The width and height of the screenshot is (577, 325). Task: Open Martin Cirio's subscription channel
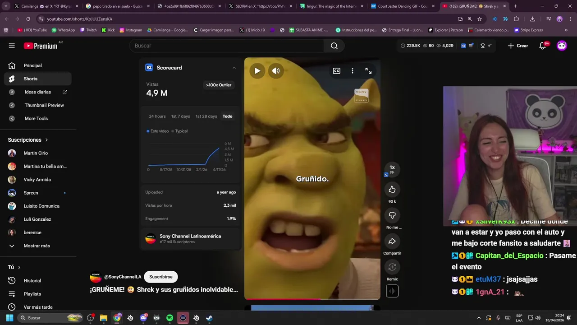coord(38,153)
